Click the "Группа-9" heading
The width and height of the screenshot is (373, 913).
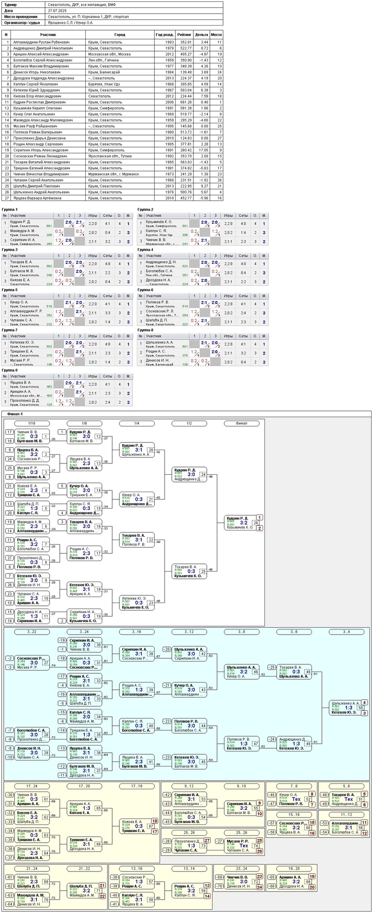pyautogui.click(x=10, y=370)
